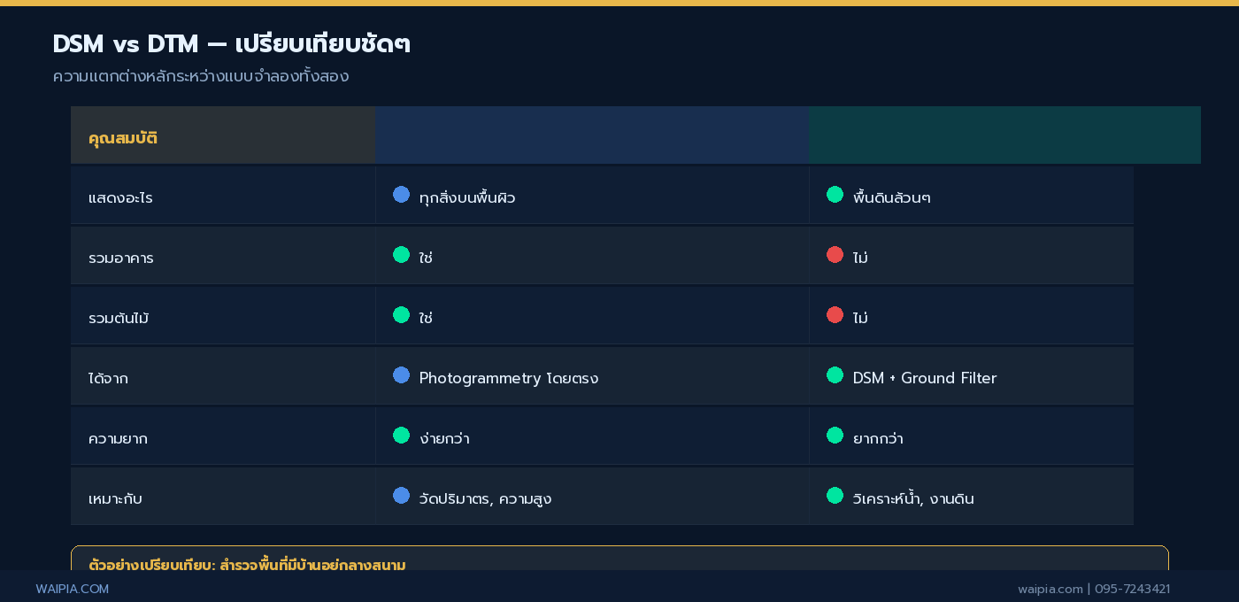Click the green dot beside ง่ายกว่า

tap(401, 435)
